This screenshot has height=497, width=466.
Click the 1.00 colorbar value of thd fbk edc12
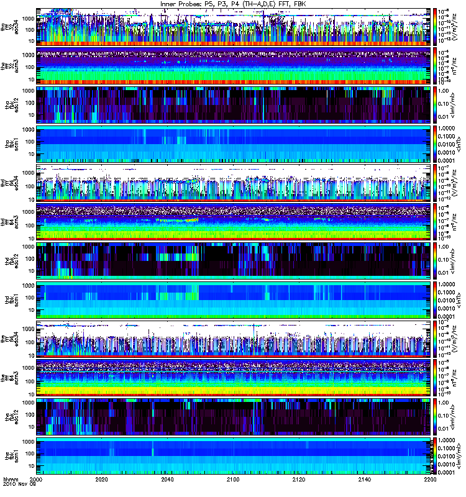(x=444, y=247)
